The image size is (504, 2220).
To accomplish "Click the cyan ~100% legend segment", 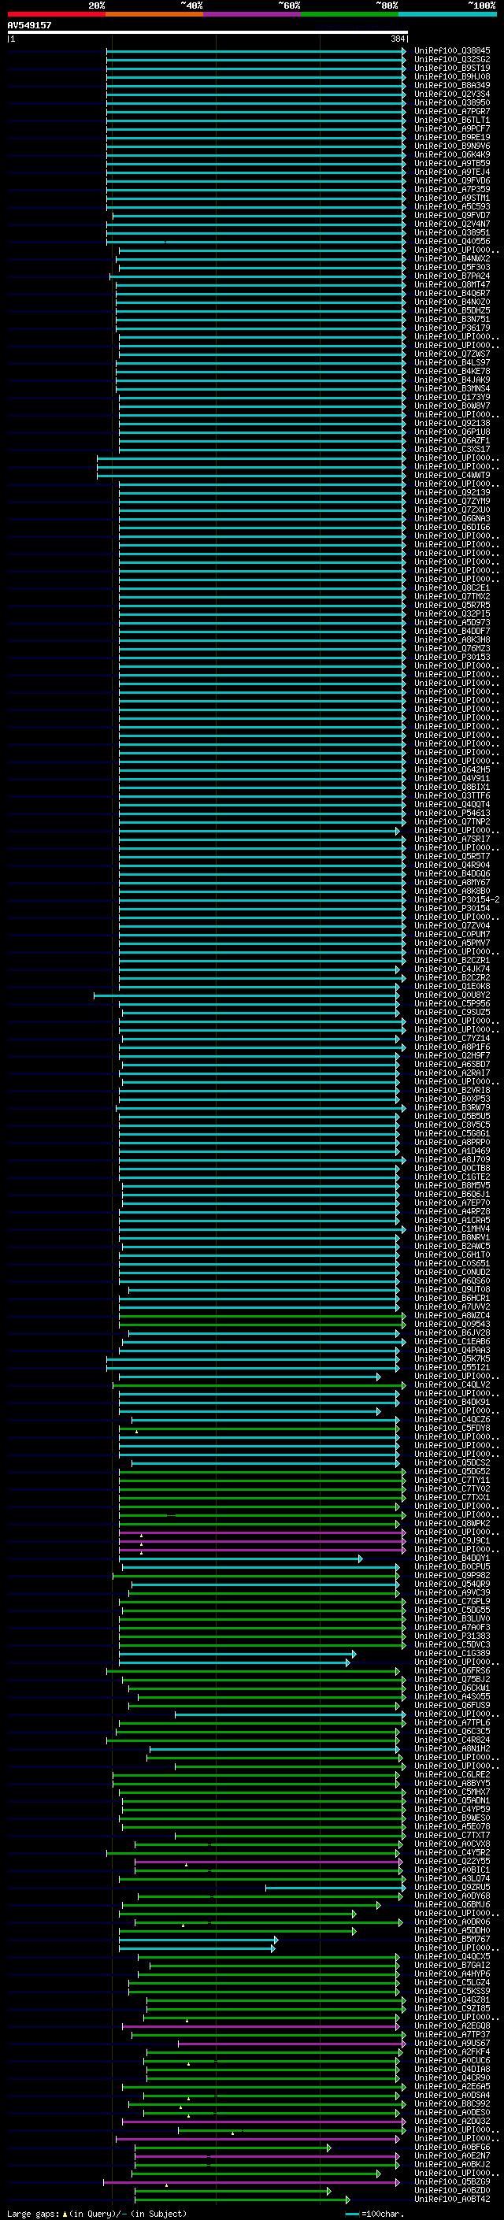I will click(x=447, y=14).
